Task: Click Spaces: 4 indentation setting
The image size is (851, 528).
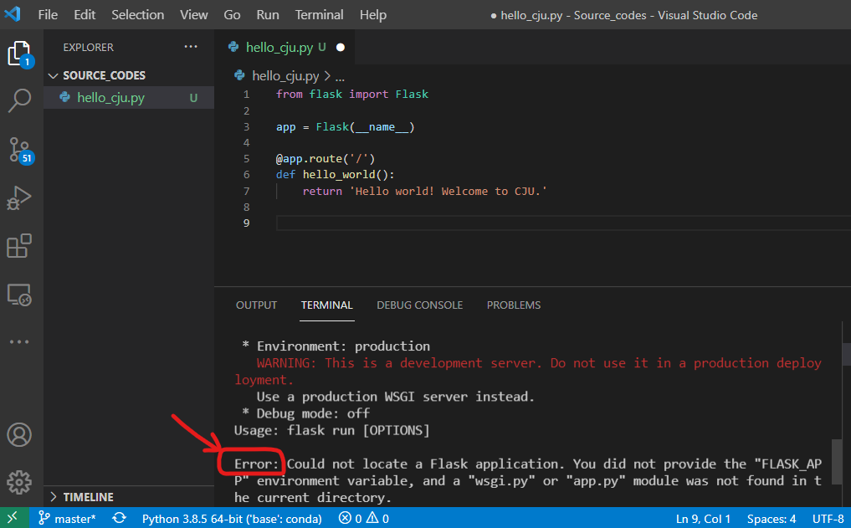Action: pos(772,519)
